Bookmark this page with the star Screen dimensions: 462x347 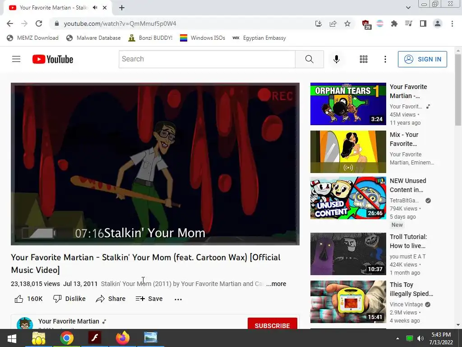pyautogui.click(x=347, y=23)
